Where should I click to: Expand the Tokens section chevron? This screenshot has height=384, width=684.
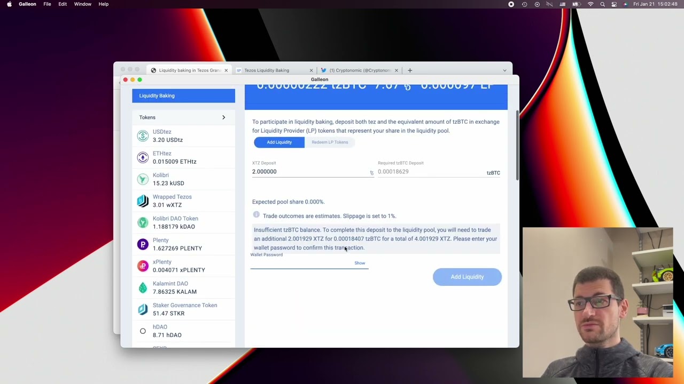[223, 117]
